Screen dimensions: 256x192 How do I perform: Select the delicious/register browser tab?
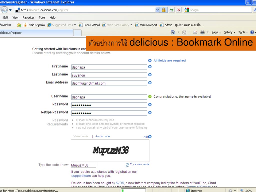point(36,33)
